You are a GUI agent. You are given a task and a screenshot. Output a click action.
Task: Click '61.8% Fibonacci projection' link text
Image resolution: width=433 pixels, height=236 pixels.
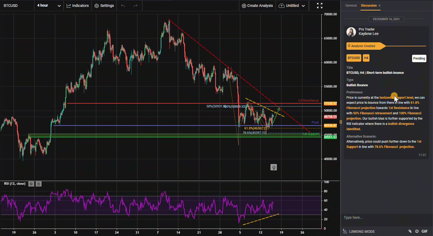(x=383, y=105)
